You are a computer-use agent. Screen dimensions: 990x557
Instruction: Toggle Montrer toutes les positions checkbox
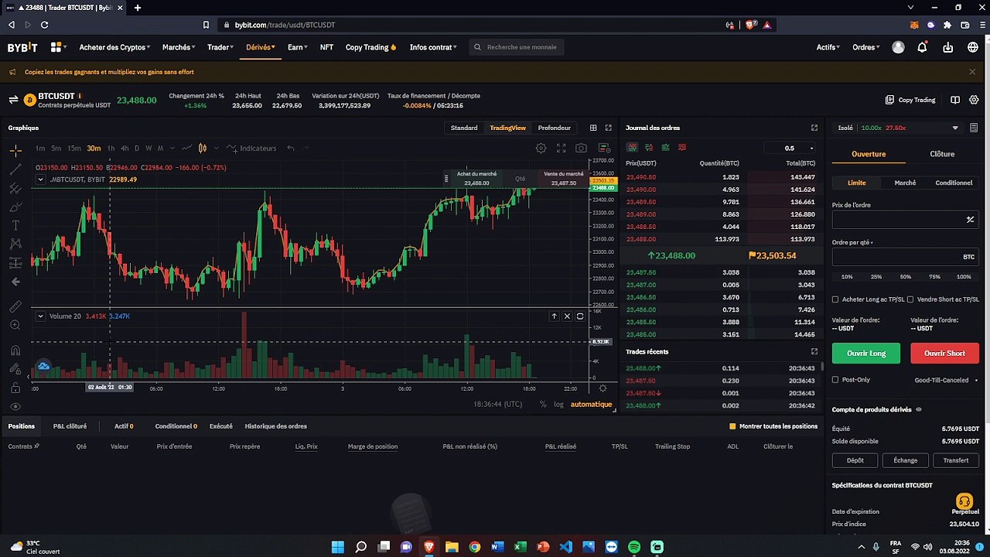click(x=732, y=426)
